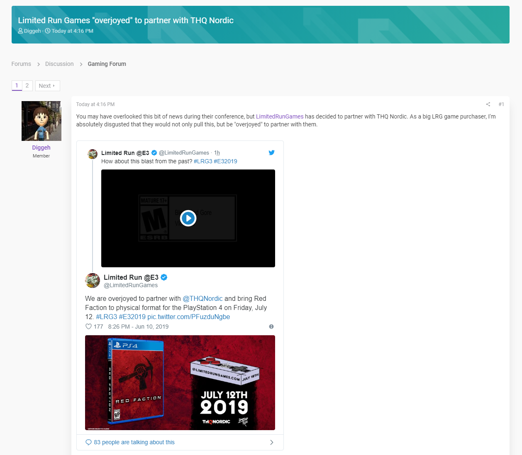Click the verified badge beside large Limited Run @E3
The height and width of the screenshot is (455, 522).
click(x=164, y=277)
